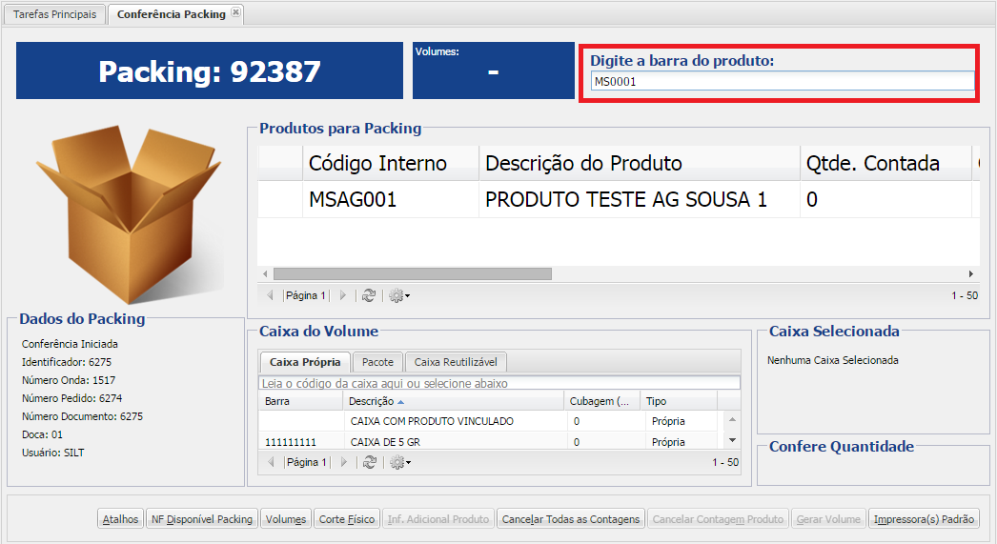Open Produtos para Packing gear settings menu
This screenshot has width=997, height=544.
[399, 295]
